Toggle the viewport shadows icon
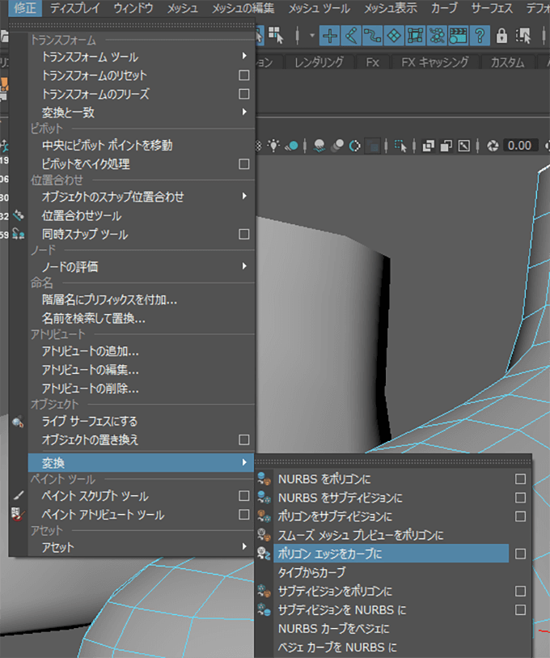Image resolution: width=550 pixels, height=658 pixels. [x=291, y=146]
